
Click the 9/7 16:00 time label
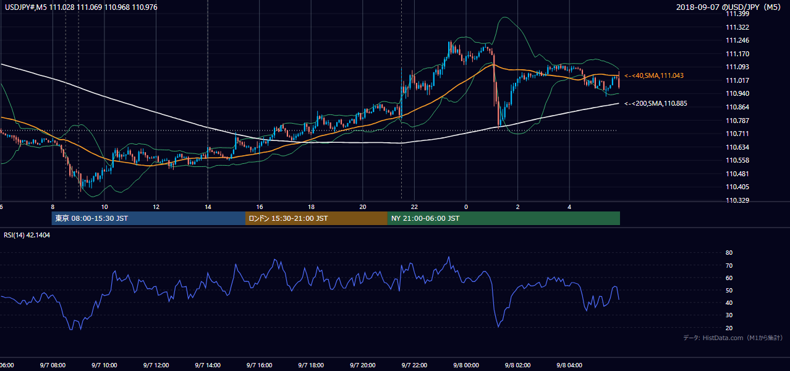pyautogui.click(x=260, y=365)
